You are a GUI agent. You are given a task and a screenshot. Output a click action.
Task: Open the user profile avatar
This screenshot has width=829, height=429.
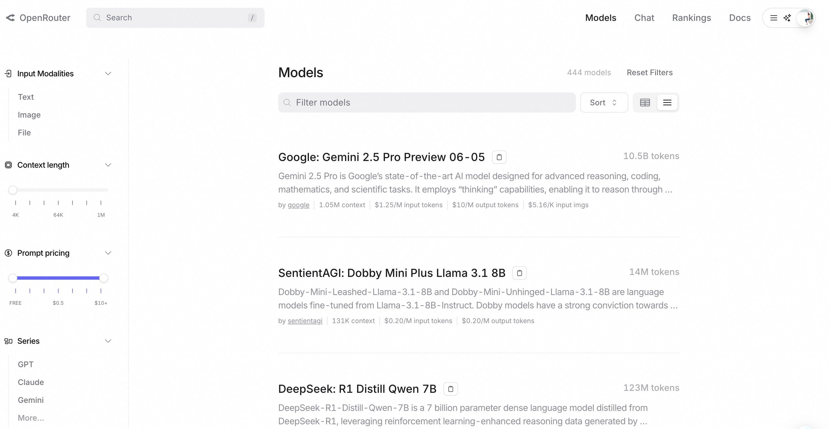(806, 18)
